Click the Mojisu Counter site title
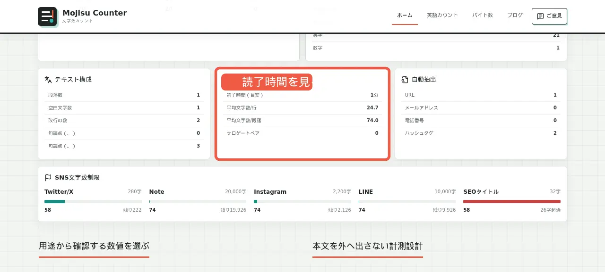 (x=95, y=13)
